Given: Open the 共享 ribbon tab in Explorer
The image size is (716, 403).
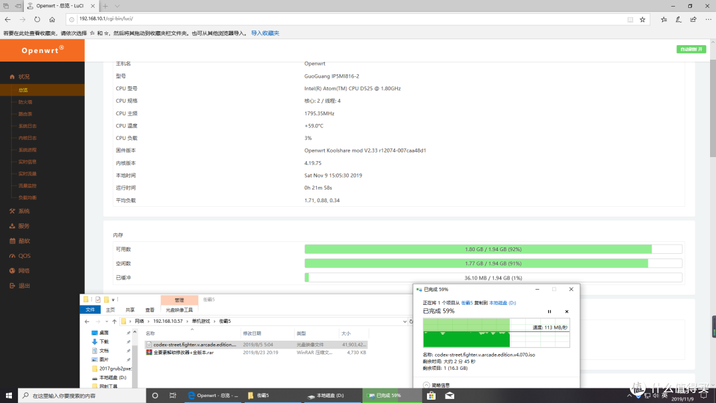Looking at the screenshot, I should (130, 310).
